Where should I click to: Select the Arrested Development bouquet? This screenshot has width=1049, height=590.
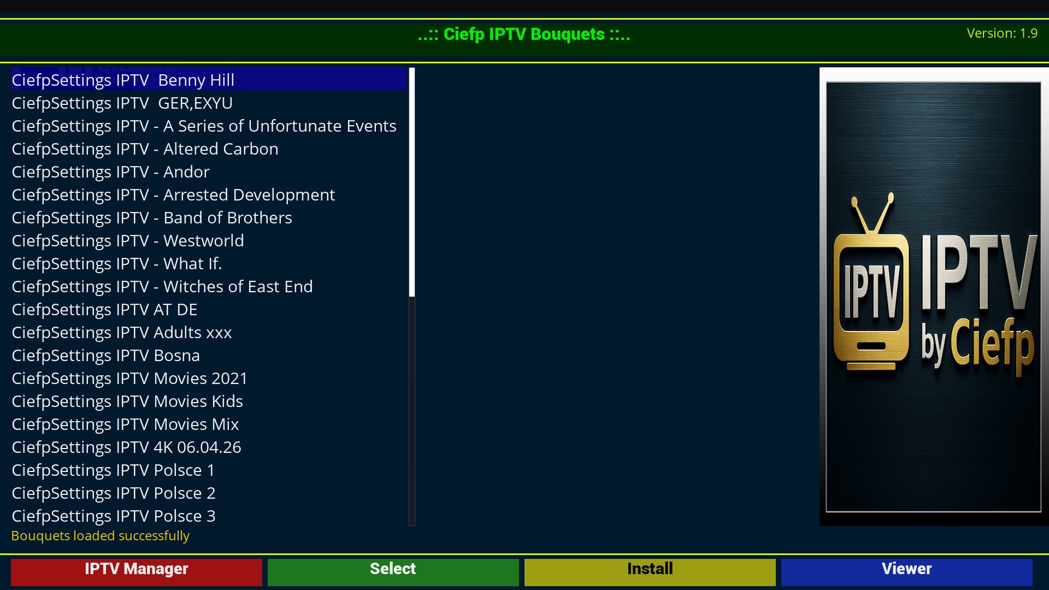208,194
